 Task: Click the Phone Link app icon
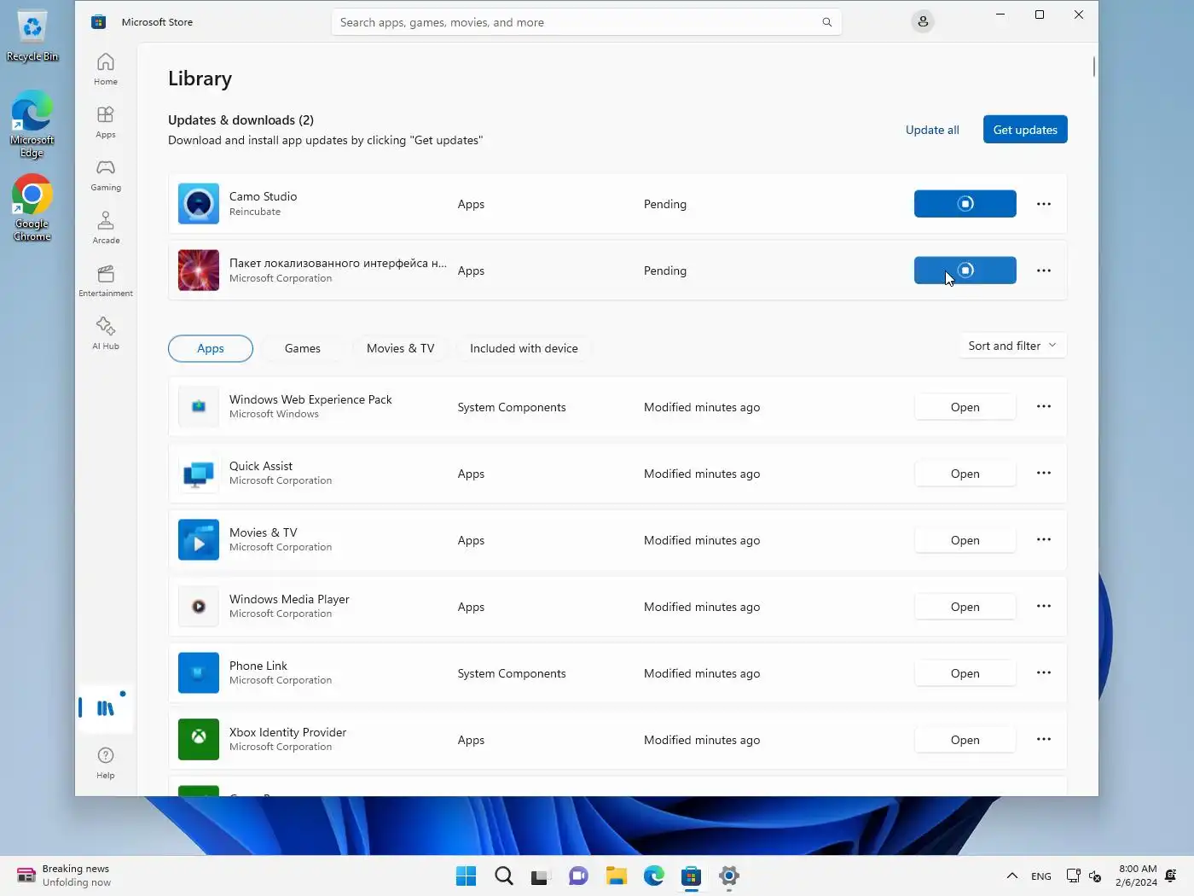click(199, 673)
